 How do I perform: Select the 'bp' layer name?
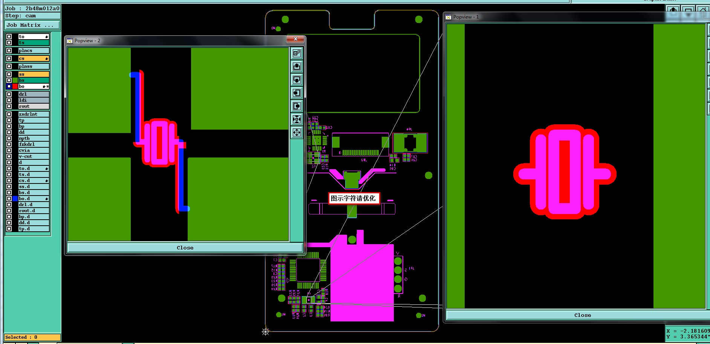point(34,126)
